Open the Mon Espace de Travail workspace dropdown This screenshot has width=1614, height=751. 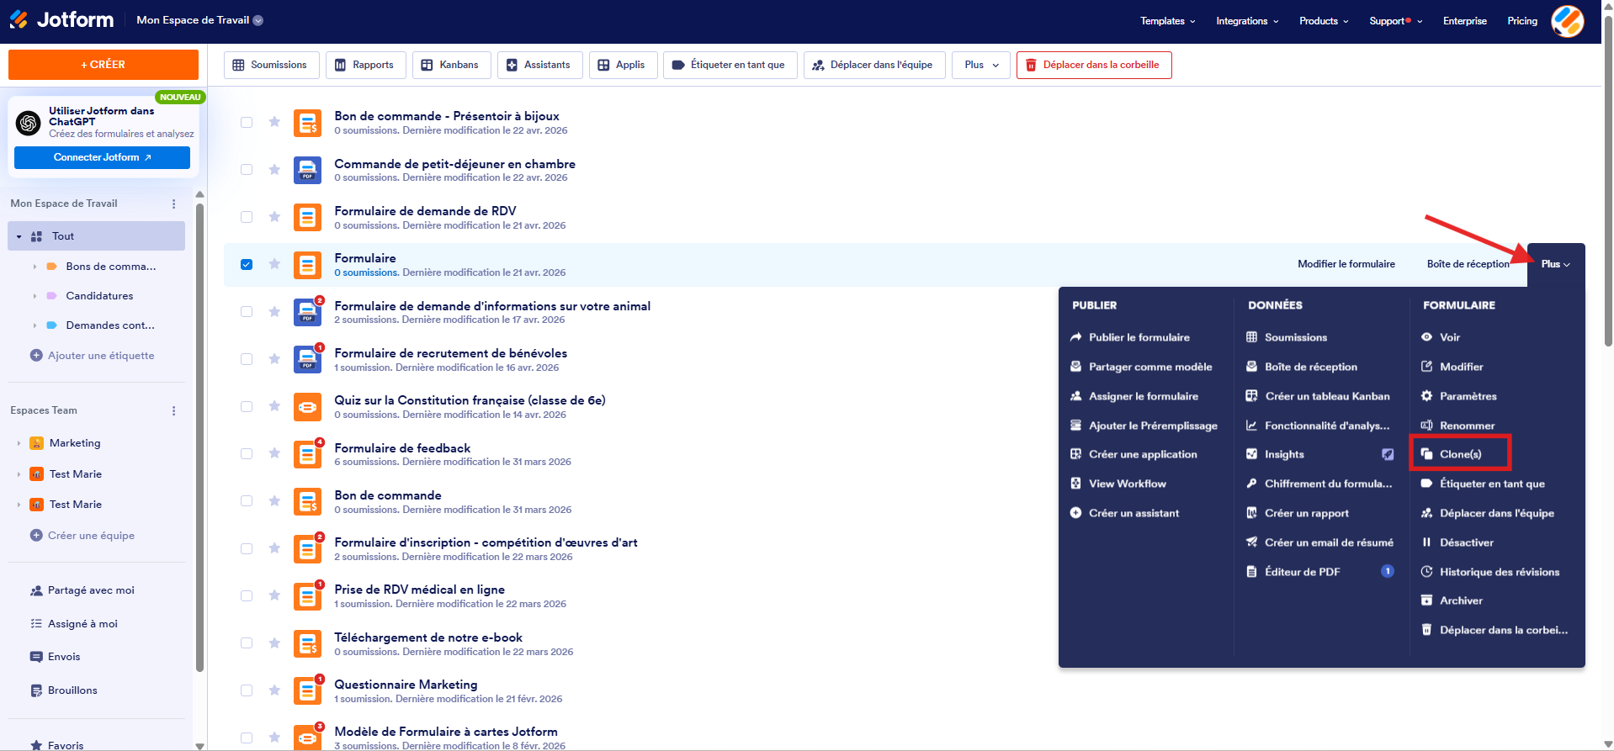pos(199,20)
